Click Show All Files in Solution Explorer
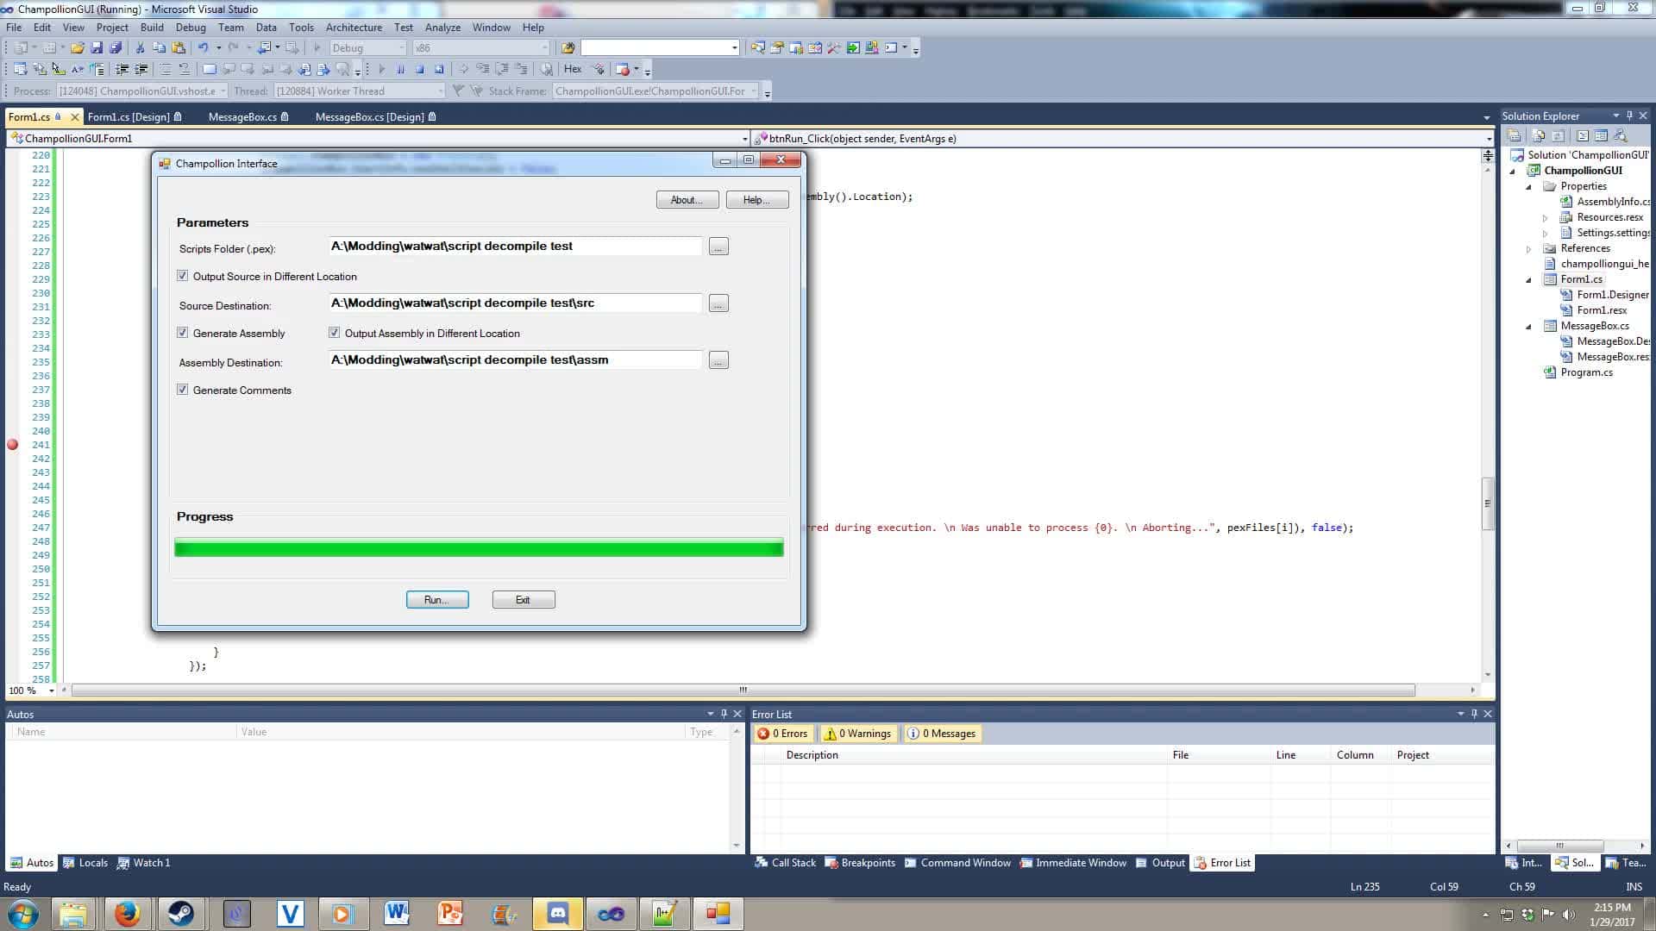 1538,135
